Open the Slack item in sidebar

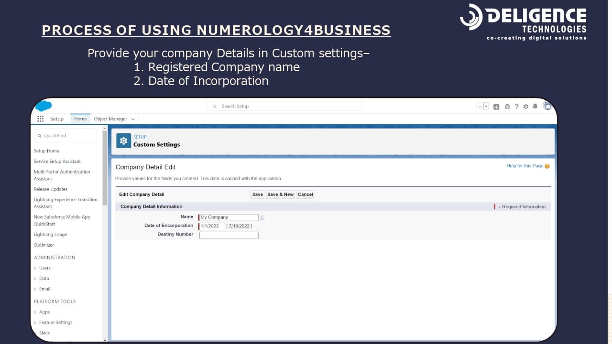[44, 333]
